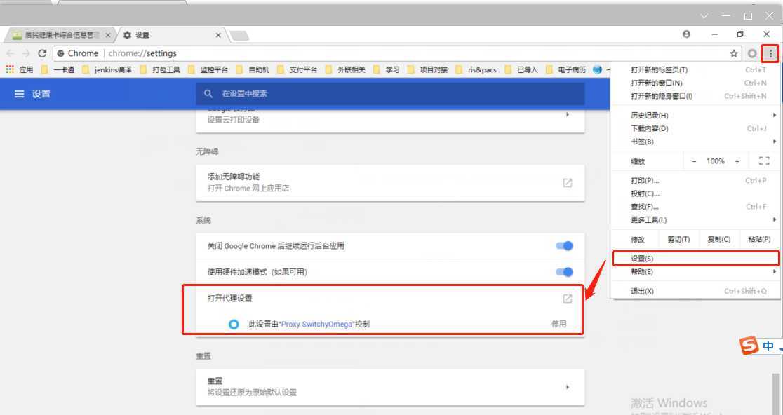Viewport: 783px width, 415px height.
Task: Click the Proxy SwitchyOmega extension icon in toolbar
Action: (x=752, y=53)
